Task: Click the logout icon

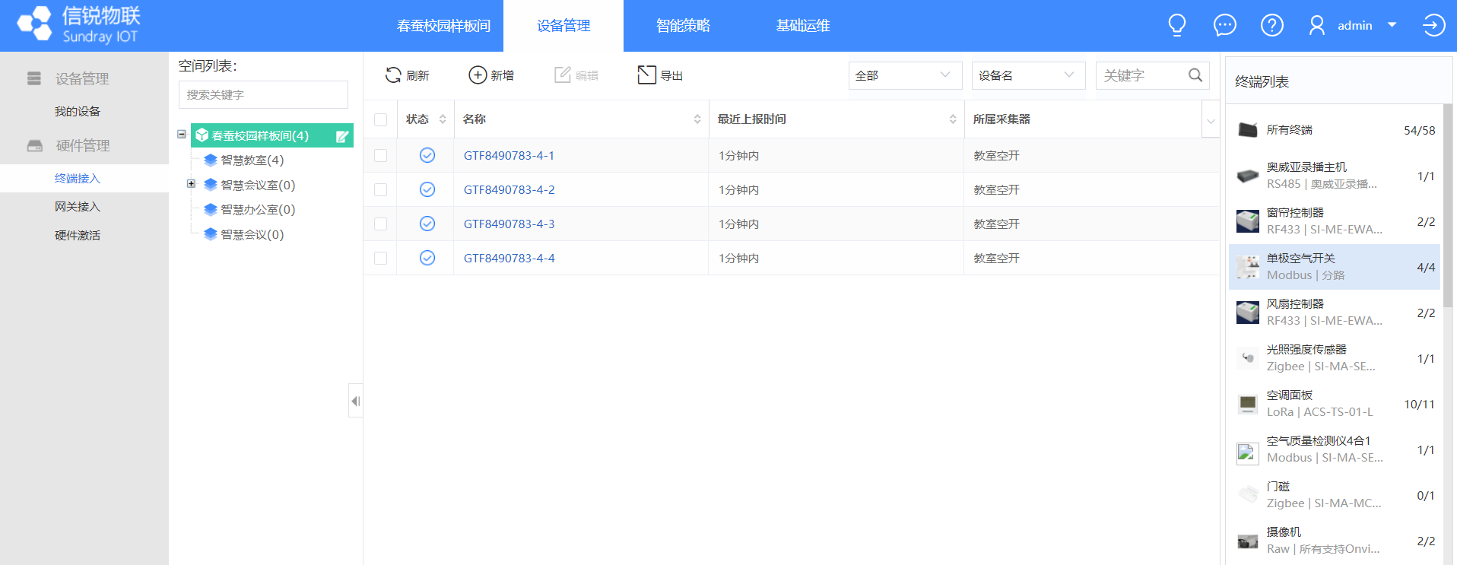Action: coord(1433,25)
